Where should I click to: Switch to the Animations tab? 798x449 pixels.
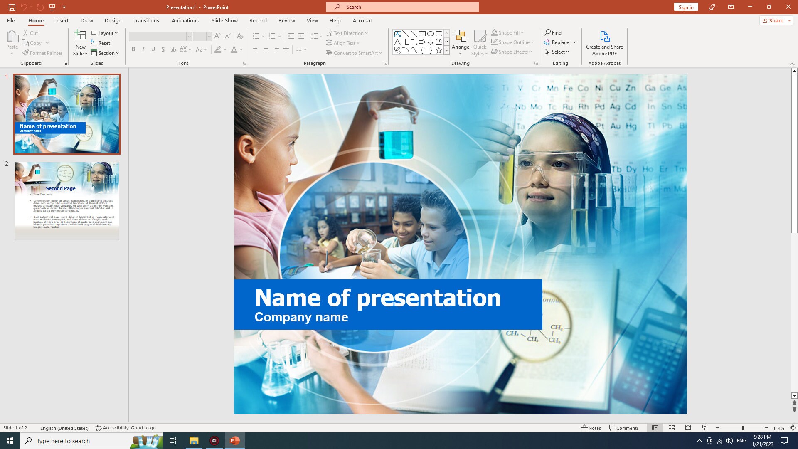click(185, 20)
